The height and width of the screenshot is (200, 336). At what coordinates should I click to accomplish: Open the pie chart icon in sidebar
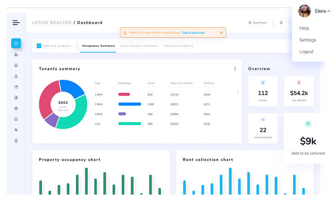16,87
